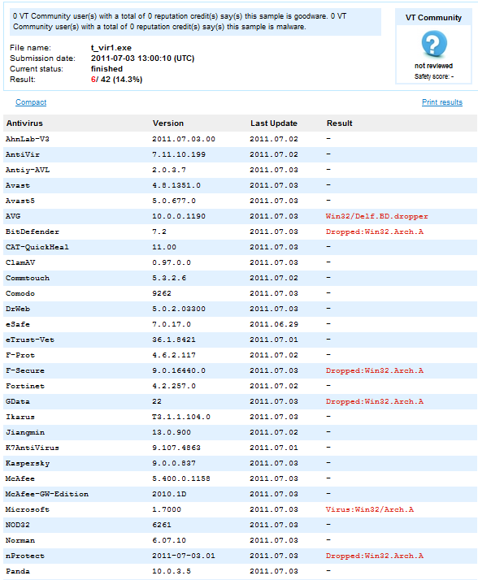The width and height of the screenshot is (478, 580).
Task: Click the ClamAV version 0.97.0.0
Action: [x=172, y=262]
